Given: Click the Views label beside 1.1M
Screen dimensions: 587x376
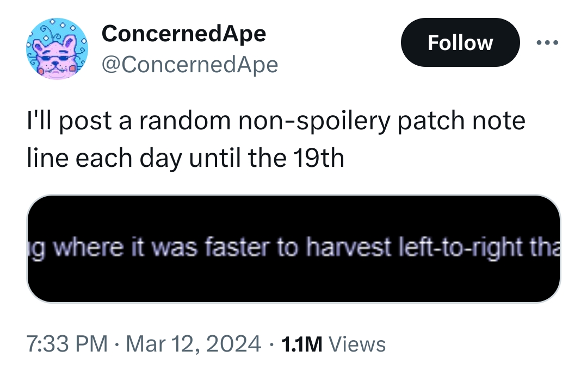Looking at the screenshot, I should (x=357, y=344).
